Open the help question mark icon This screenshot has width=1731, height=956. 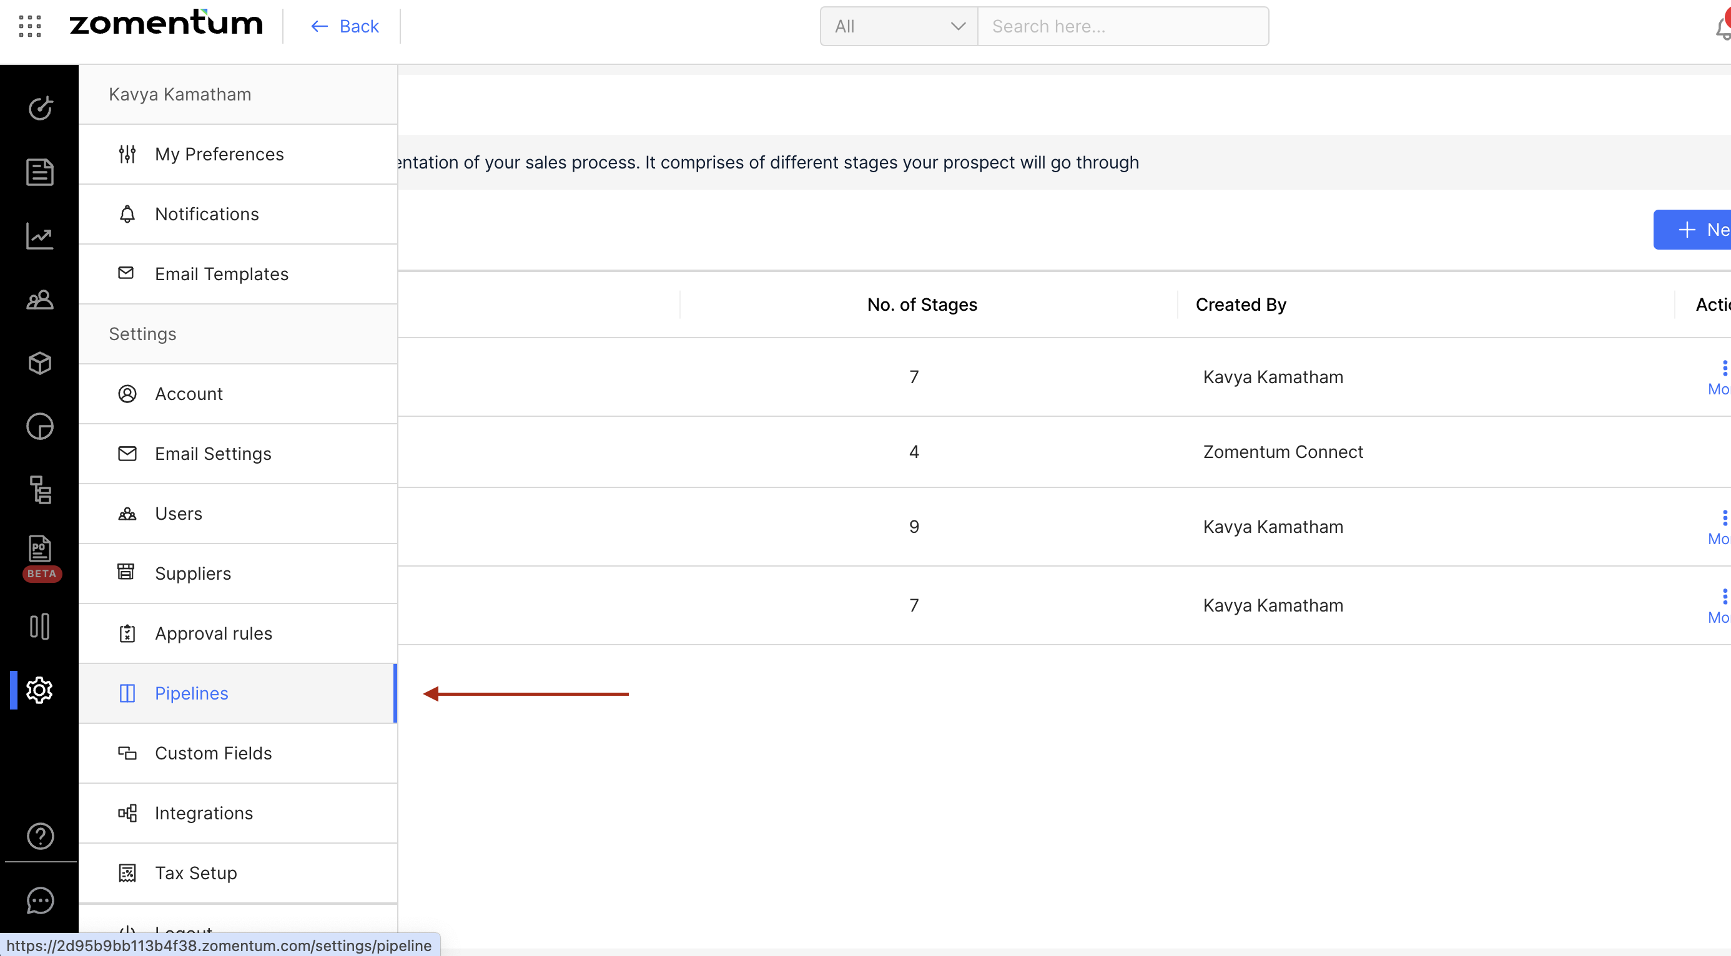pos(39,836)
